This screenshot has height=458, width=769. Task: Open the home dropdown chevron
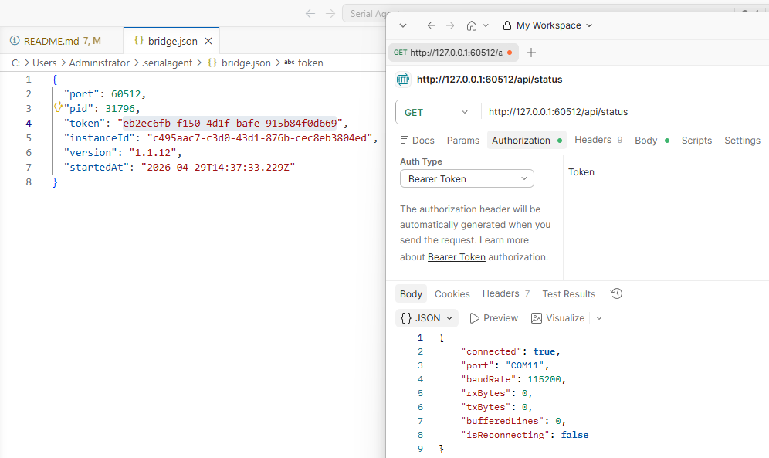coord(486,25)
